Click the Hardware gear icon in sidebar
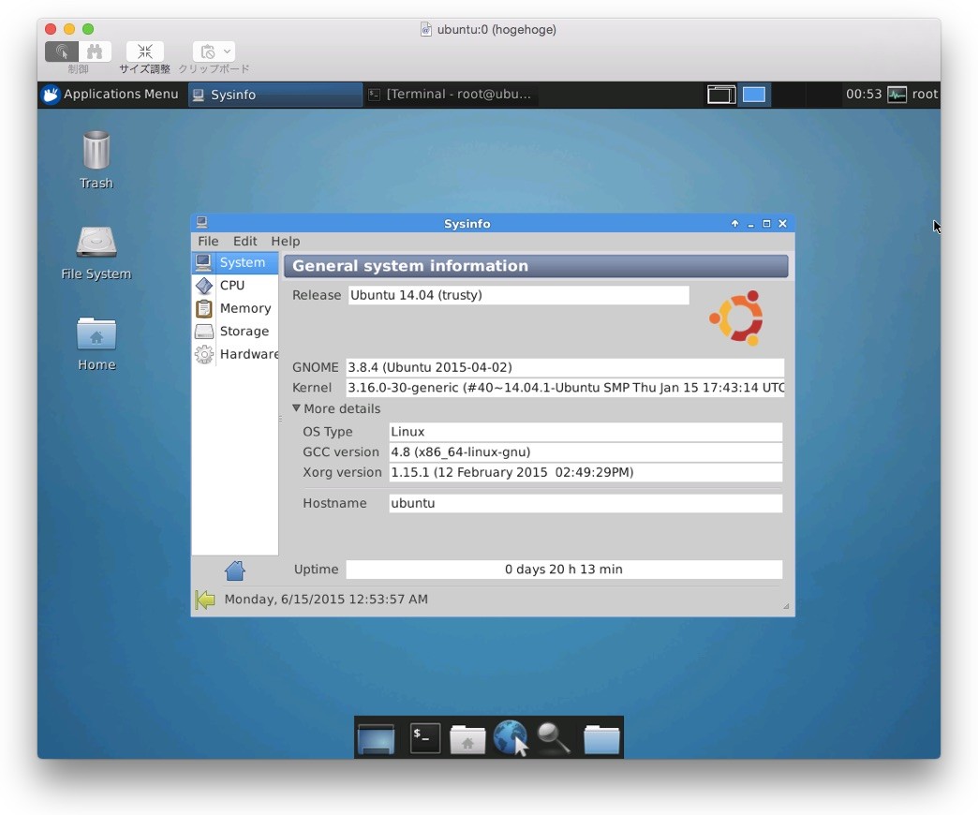The width and height of the screenshot is (978, 815). (x=204, y=354)
